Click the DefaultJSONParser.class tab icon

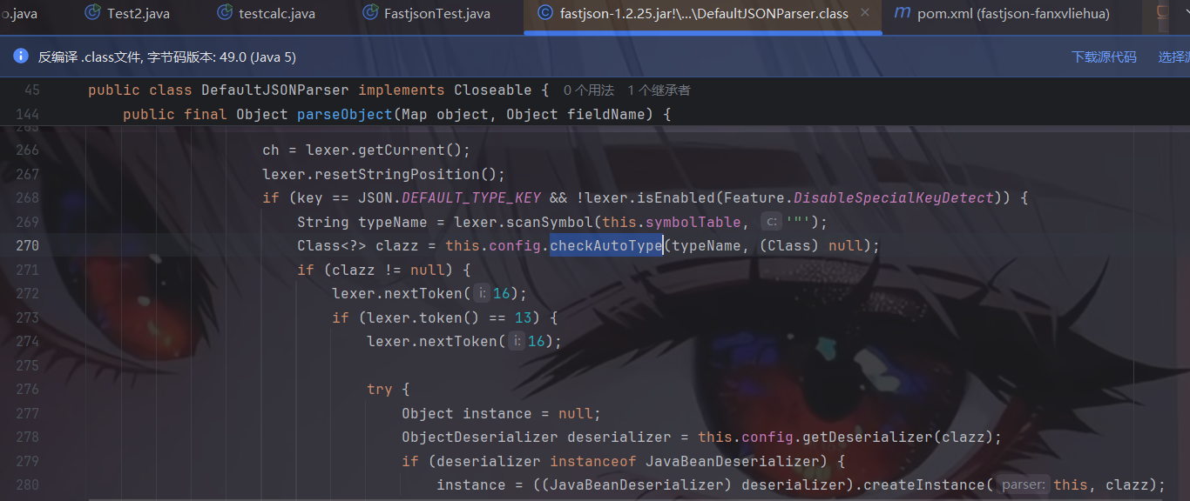point(545,14)
